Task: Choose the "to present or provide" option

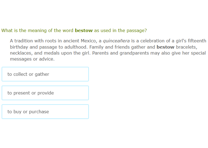Action: pos(45,93)
